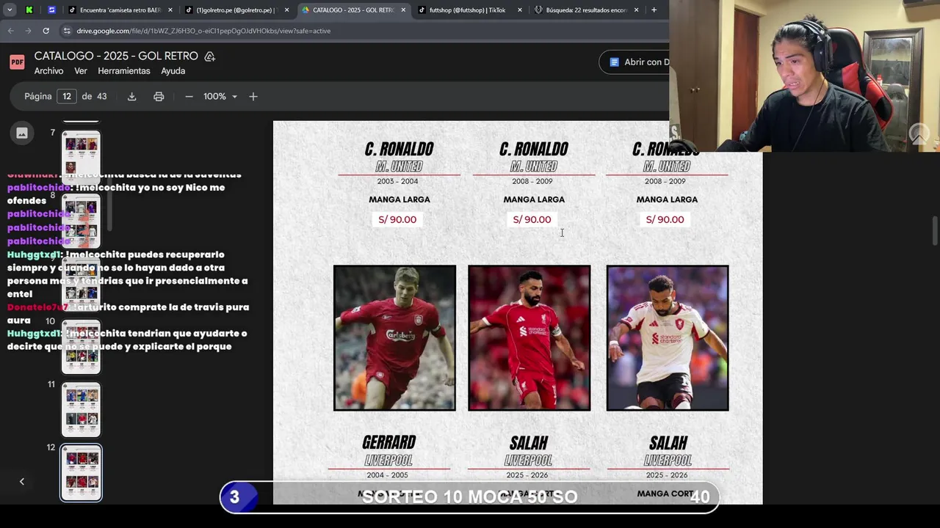Go back to previous page
This screenshot has width=940, height=528.
pyautogui.click(x=11, y=31)
